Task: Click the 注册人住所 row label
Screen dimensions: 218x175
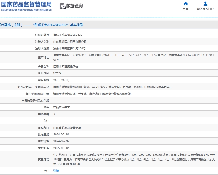Action: 42,48
